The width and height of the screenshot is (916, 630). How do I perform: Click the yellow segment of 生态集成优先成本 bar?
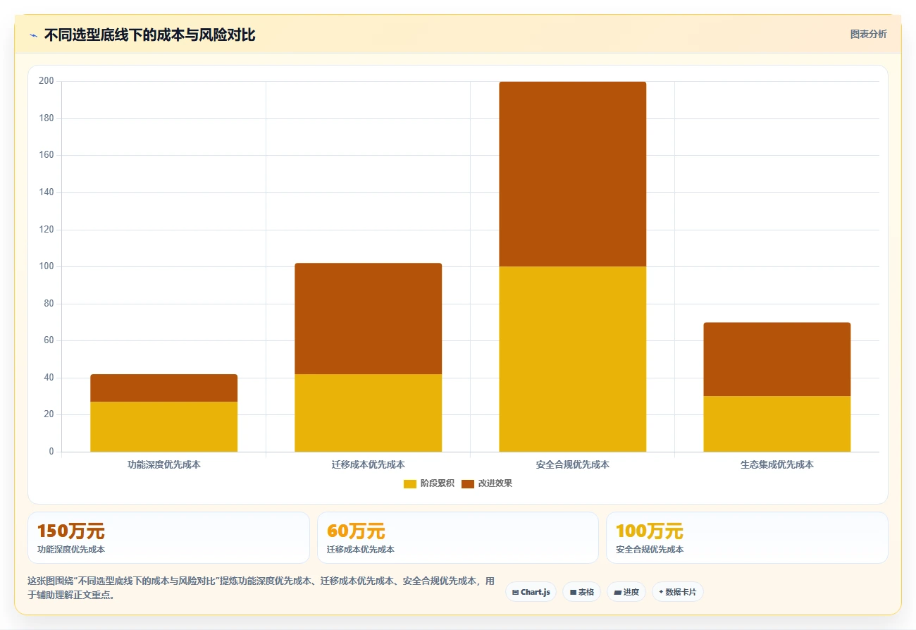[x=776, y=424]
